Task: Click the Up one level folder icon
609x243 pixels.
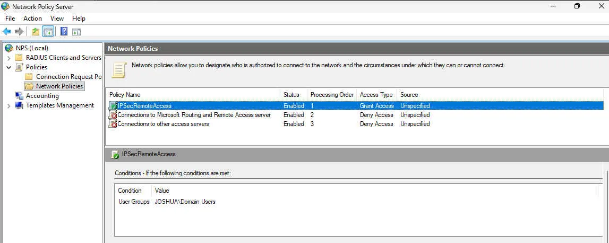Action: click(x=36, y=32)
